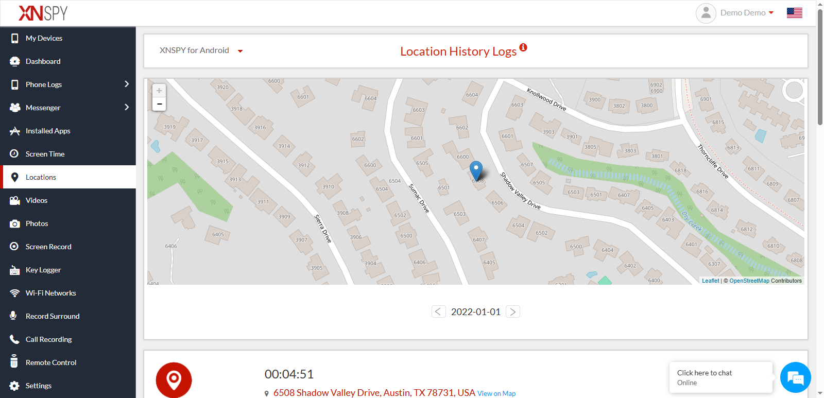The width and height of the screenshot is (824, 398).
Task: Open the live chat bubble icon
Action: coord(796,377)
